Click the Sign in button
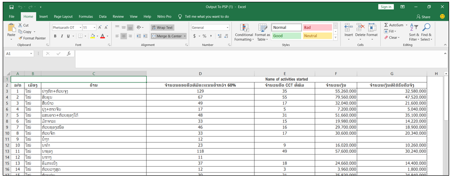Screen dimensions: 450x178 click(386, 7)
